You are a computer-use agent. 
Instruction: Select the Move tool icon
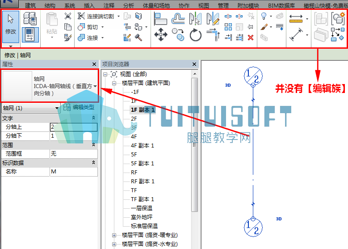pos(161,35)
